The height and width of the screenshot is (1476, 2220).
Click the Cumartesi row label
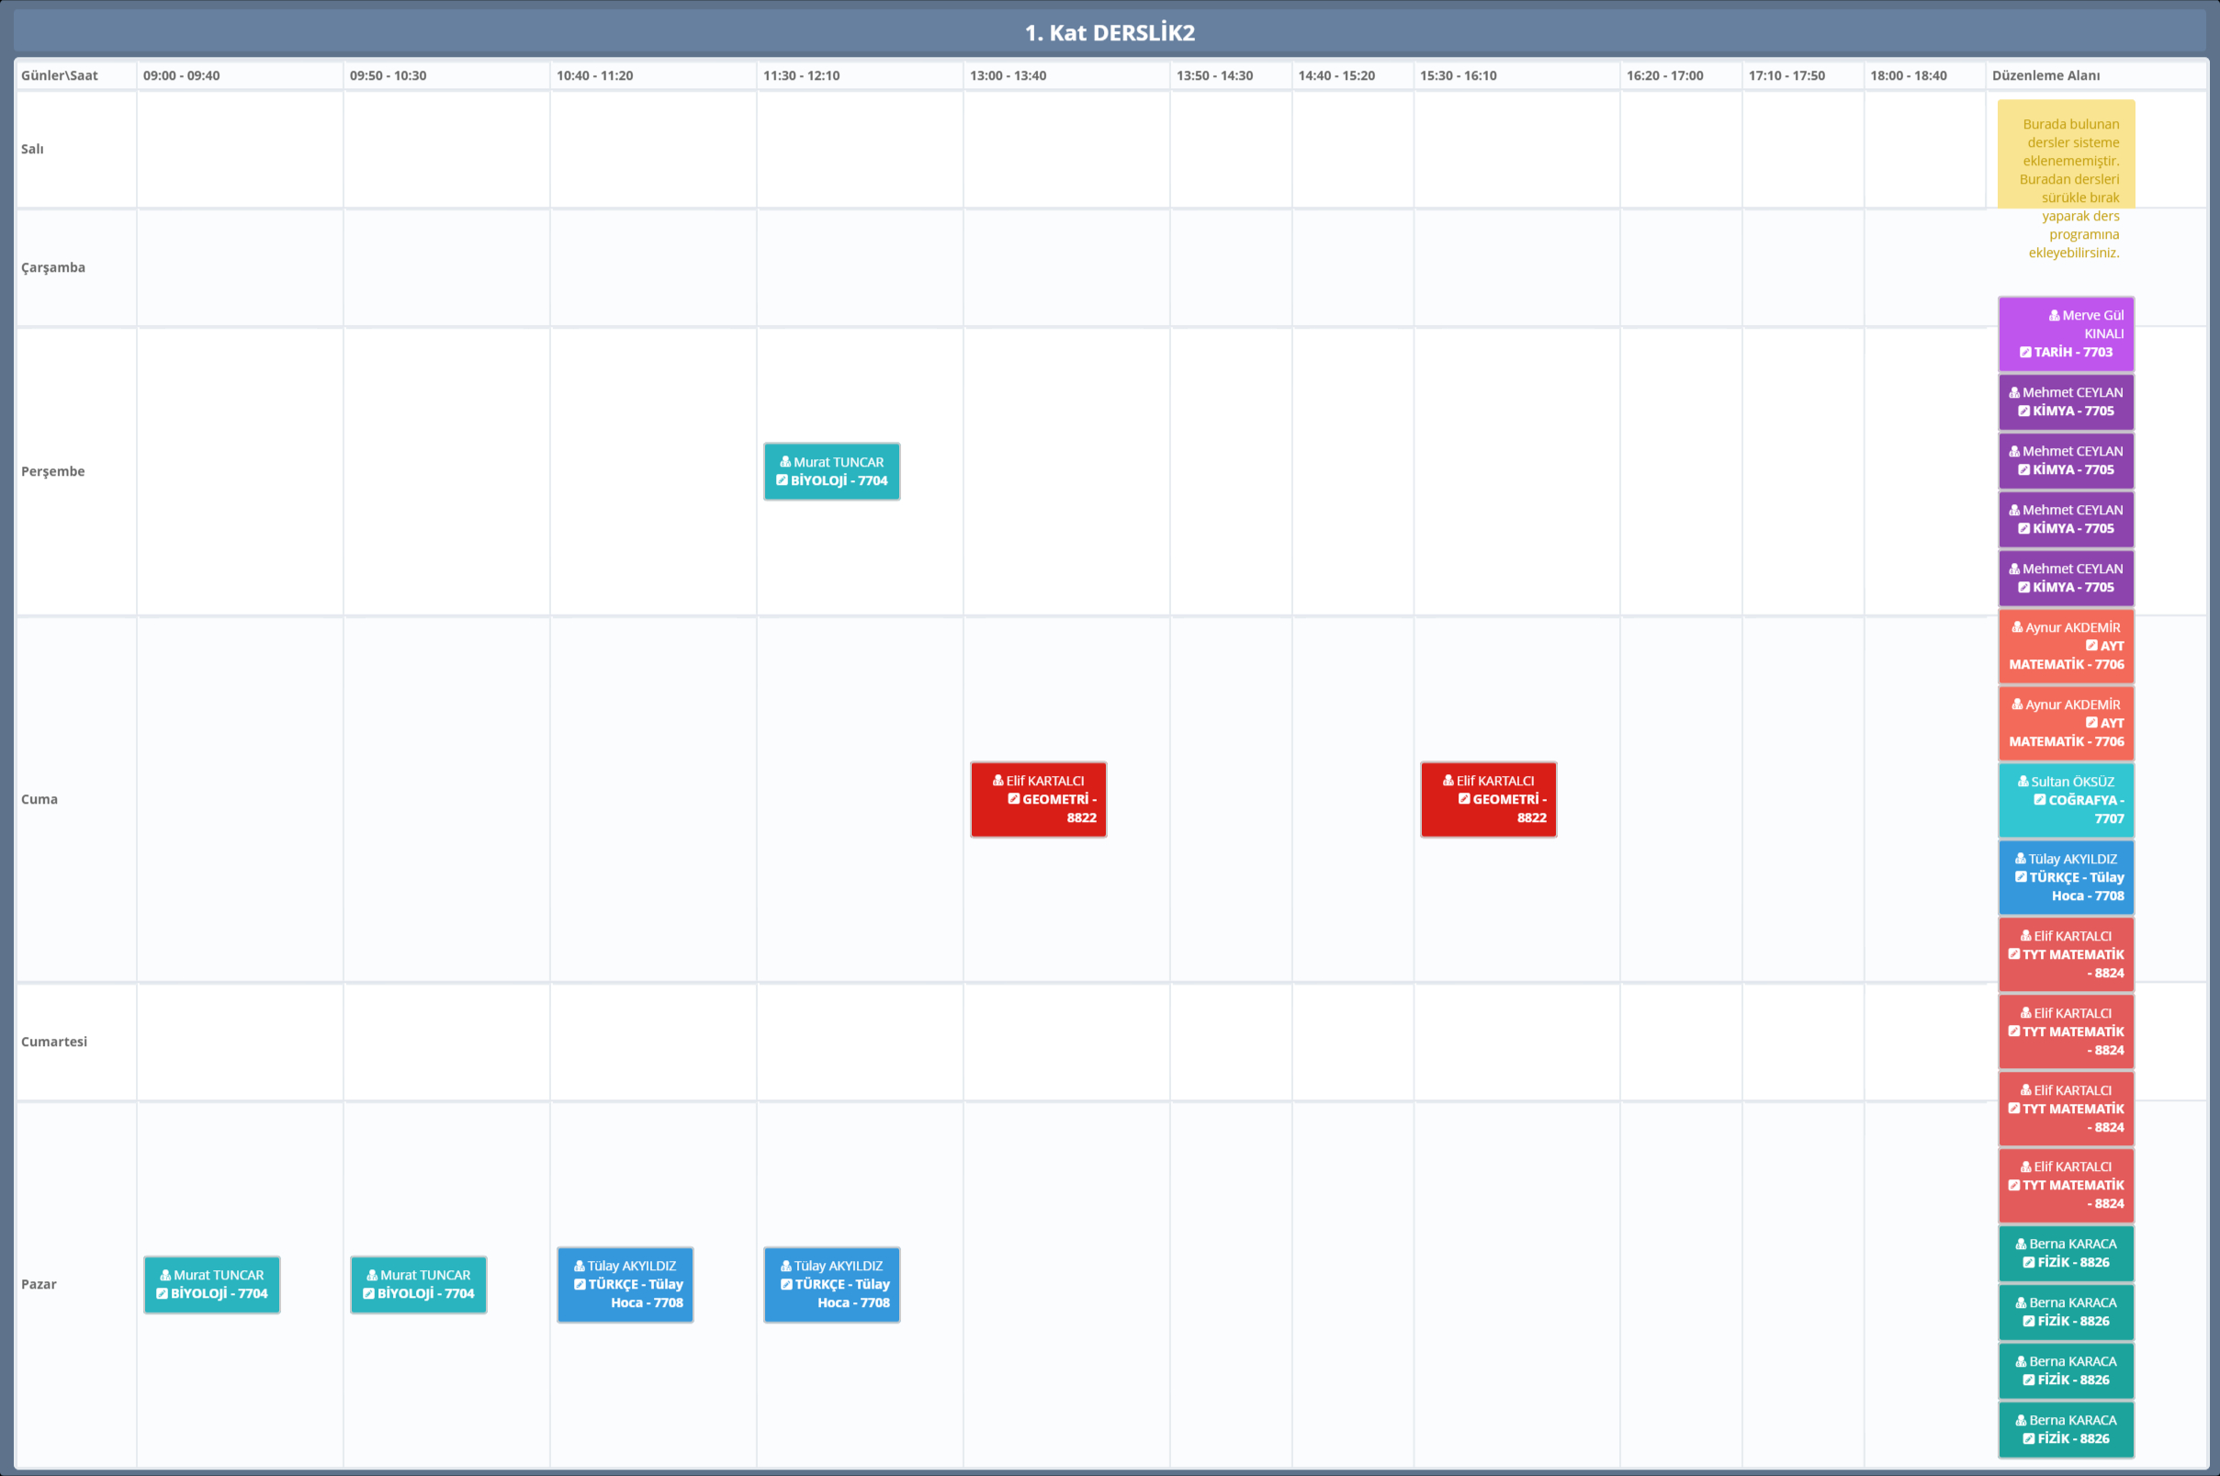coord(54,1042)
